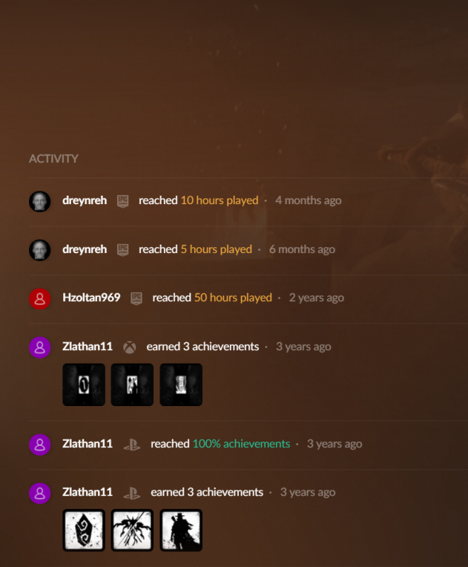The image size is (468, 567).
Task: Open the 50 hours played link
Action: [233, 298]
